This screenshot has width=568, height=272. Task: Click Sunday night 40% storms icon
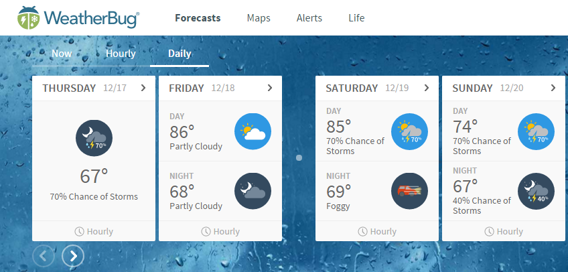536,191
